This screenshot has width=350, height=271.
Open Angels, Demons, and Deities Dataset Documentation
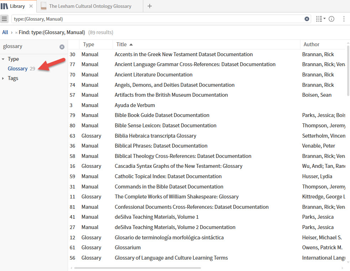(x=174, y=85)
